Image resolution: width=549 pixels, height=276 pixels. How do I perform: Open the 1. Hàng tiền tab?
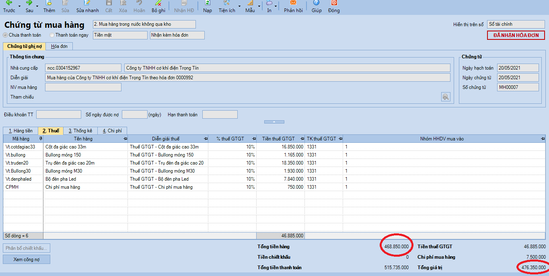(21, 131)
